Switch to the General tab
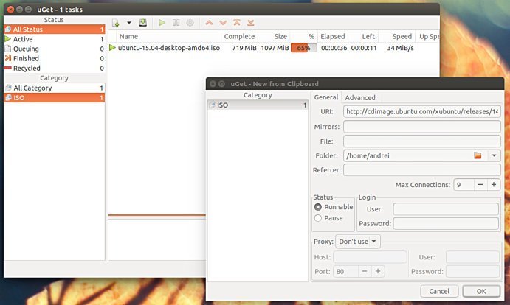 click(326, 97)
